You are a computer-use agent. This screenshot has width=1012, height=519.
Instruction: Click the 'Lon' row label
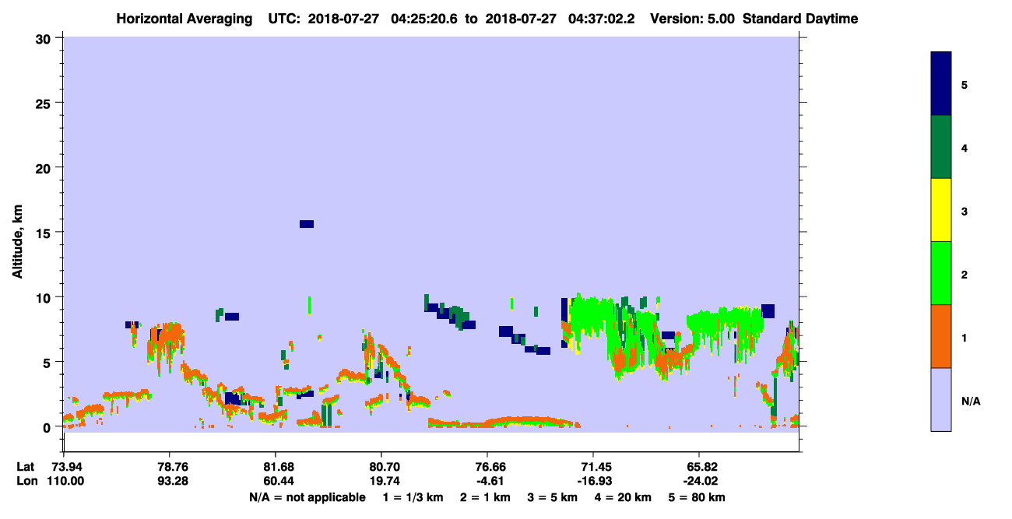(x=26, y=481)
